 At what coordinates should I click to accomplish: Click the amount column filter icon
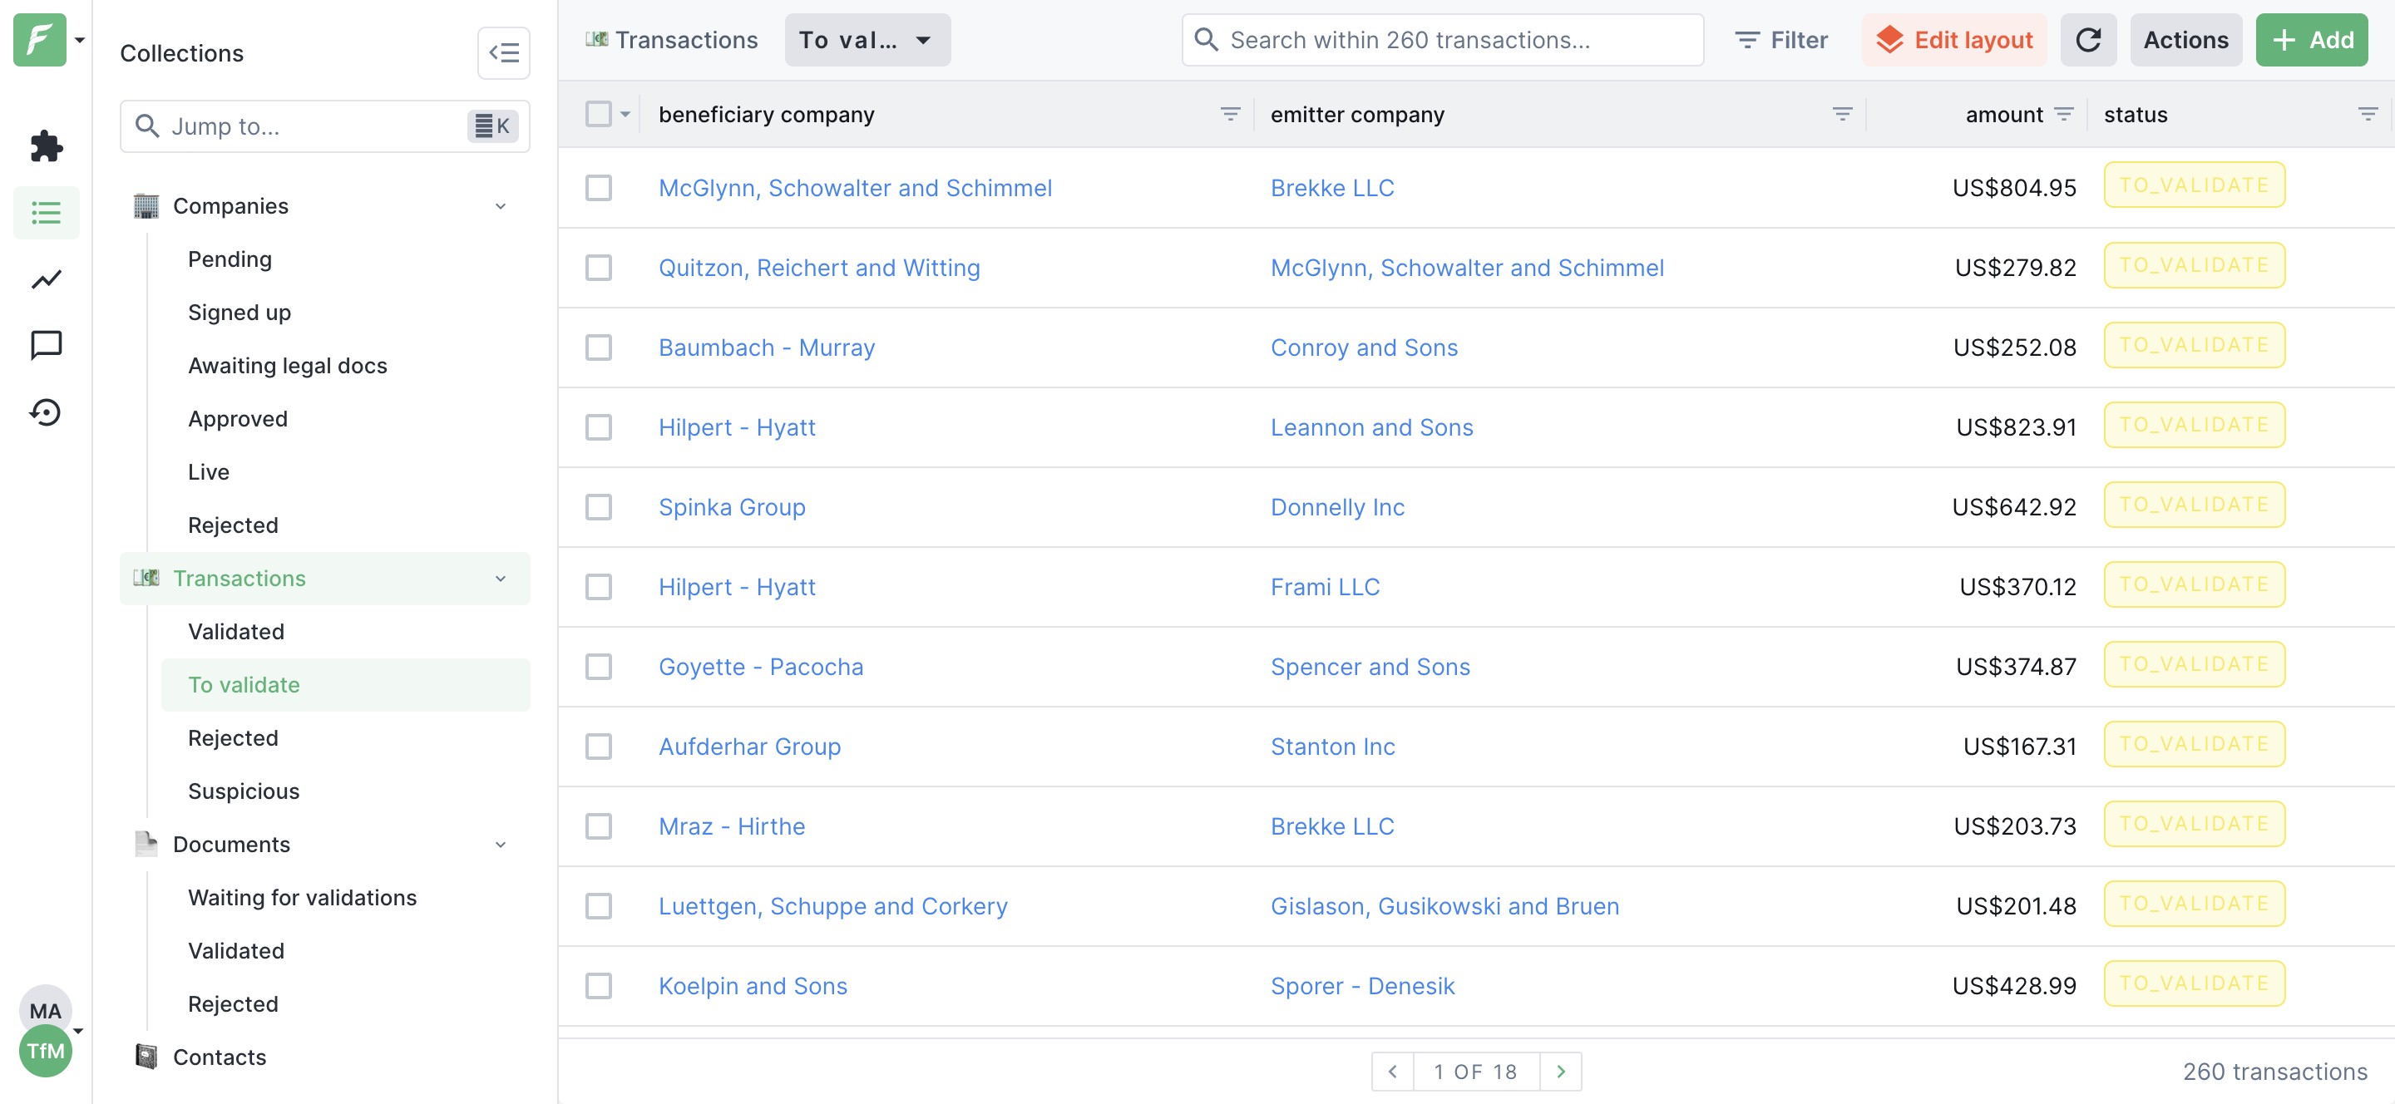click(x=2064, y=114)
